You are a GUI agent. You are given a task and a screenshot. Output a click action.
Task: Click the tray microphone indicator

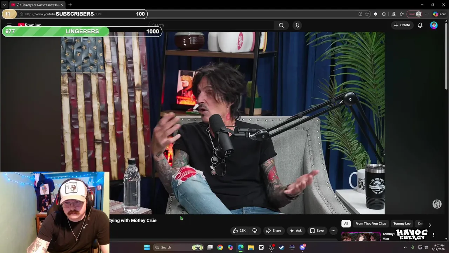[413, 247]
